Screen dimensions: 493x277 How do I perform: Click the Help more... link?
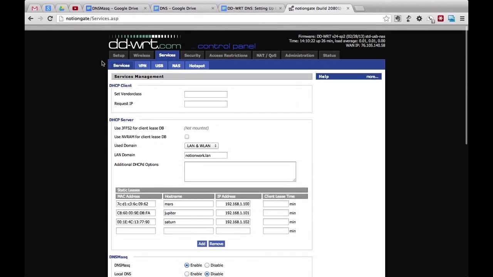pos(372,77)
